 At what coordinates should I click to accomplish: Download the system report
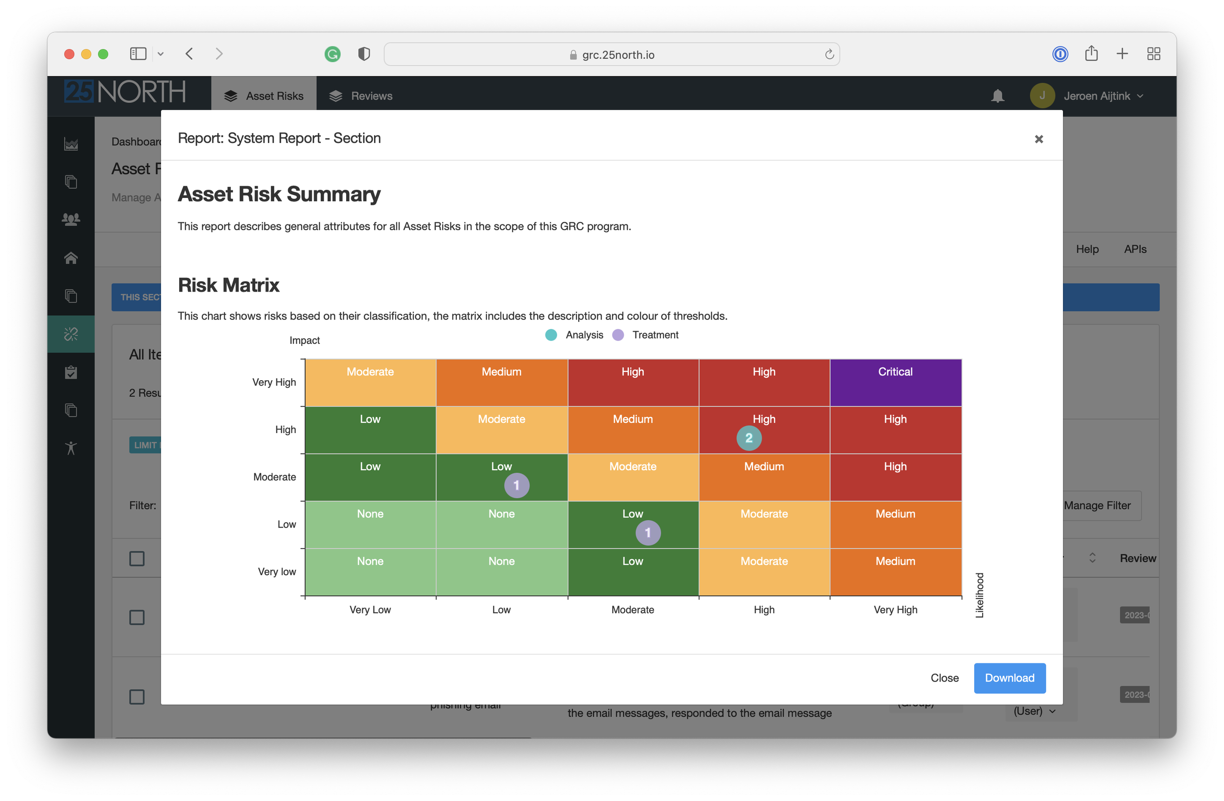[1009, 678]
